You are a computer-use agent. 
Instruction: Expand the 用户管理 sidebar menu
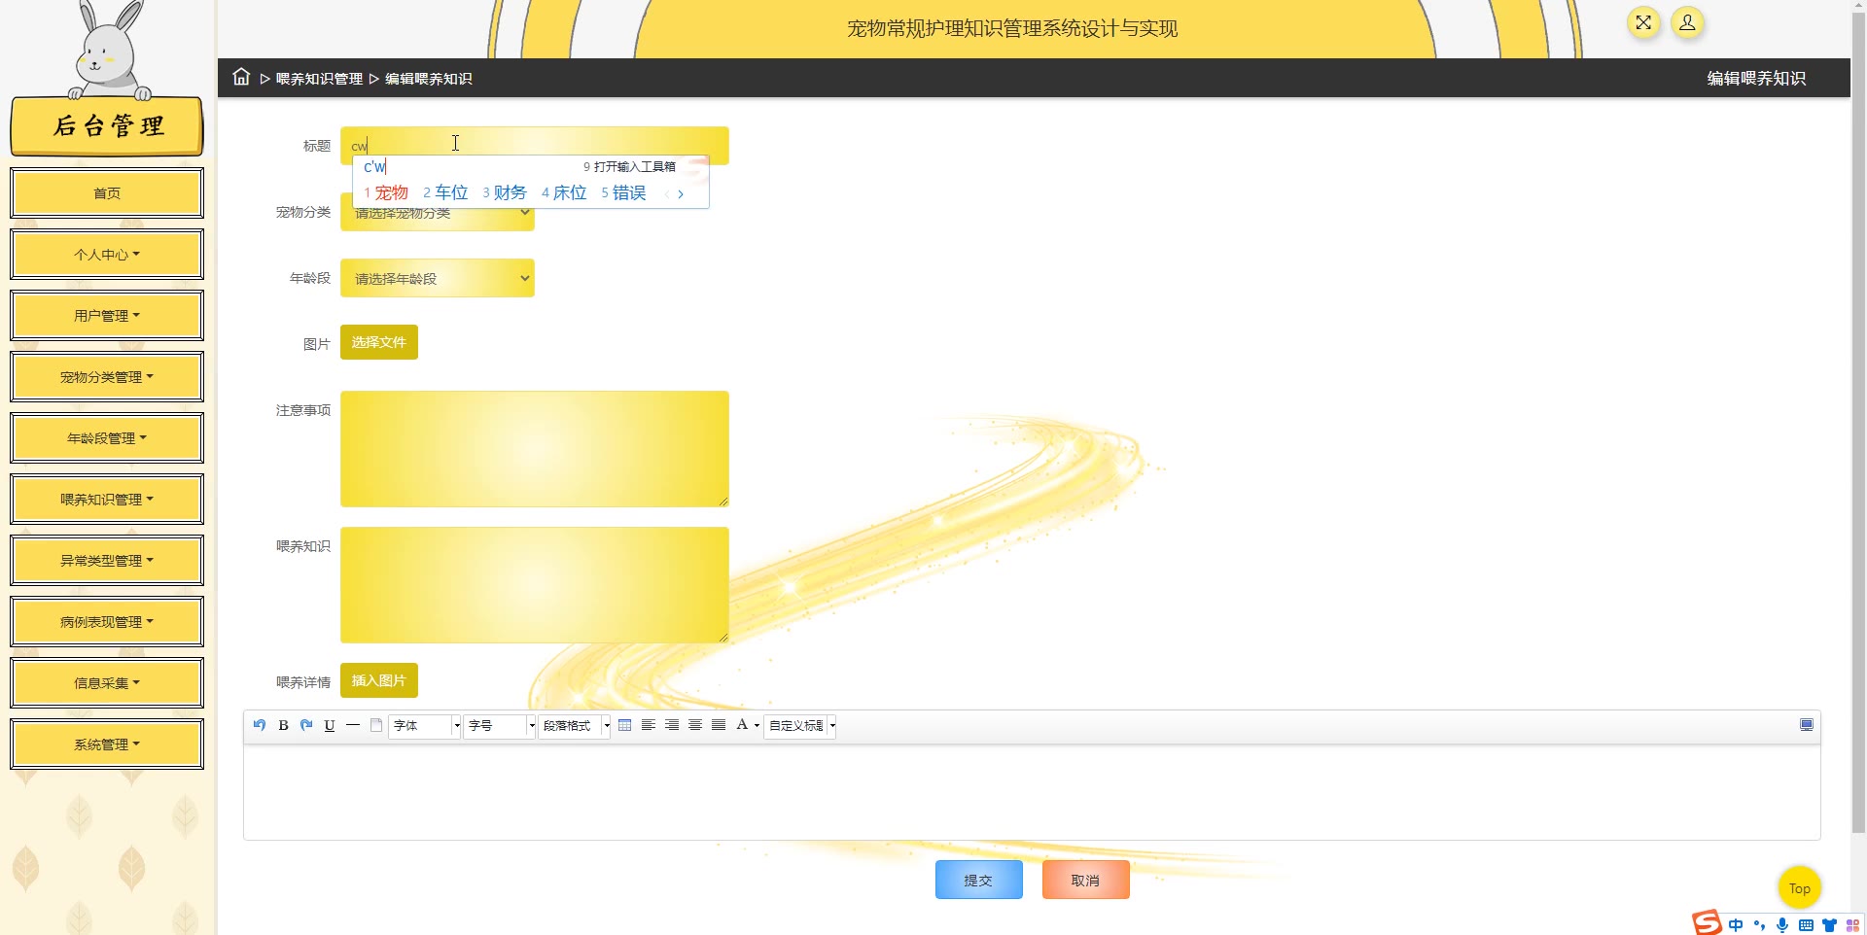coord(107,316)
